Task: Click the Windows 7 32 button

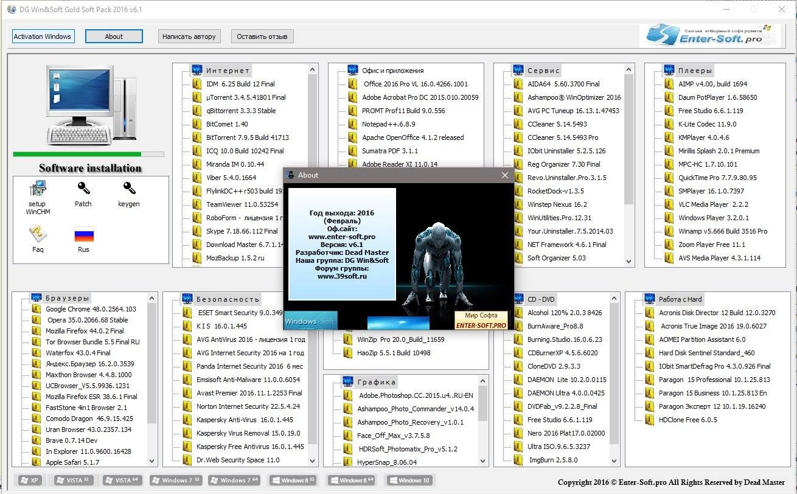Action: [x=175, y=480]
